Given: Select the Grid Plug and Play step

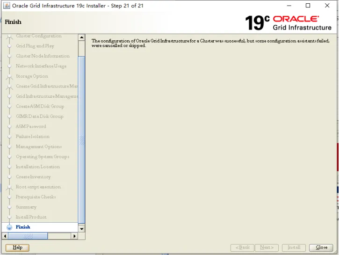Looking at the screenshot, I should click(x=35, y=46).
